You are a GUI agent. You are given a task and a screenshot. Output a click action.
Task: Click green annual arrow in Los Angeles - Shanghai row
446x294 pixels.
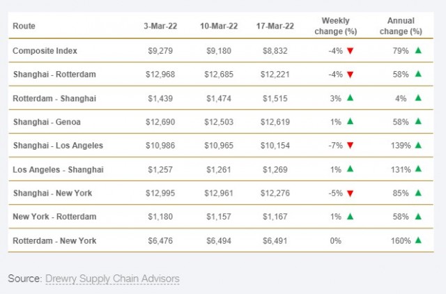pyautogui.click(x=418, y=169)
